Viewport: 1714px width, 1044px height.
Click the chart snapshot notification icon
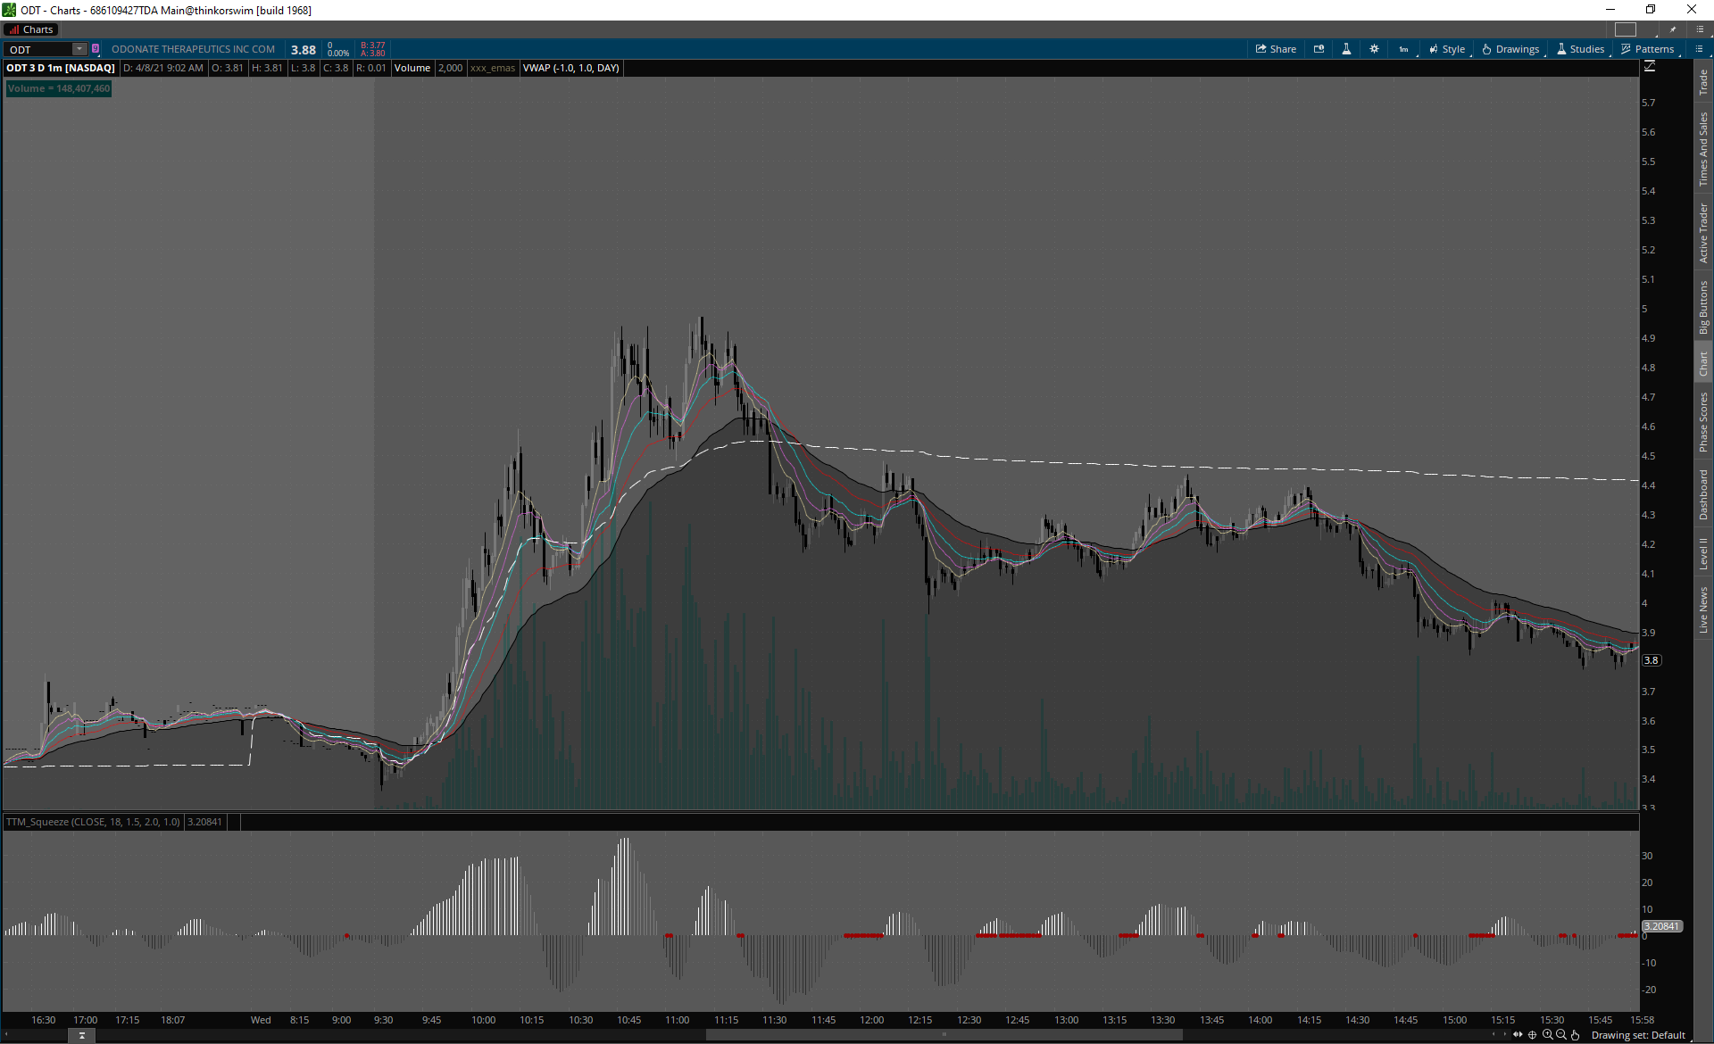pyautogui.click(x=1319, y=49)
